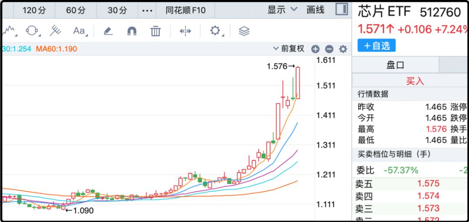Open the layers stack icon
Viewport: 469px width, 222px height.
coord(244,31)
